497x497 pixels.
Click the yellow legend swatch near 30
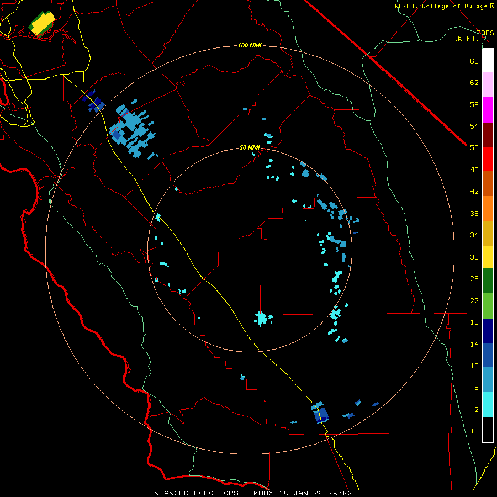pos(488,257)
